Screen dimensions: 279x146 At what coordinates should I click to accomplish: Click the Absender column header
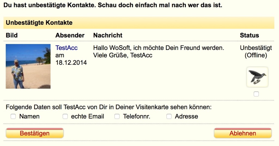(70, 35)
